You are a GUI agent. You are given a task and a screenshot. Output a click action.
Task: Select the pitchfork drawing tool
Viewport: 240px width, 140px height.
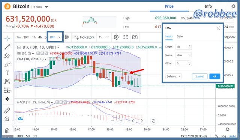(x=7, y=56)
